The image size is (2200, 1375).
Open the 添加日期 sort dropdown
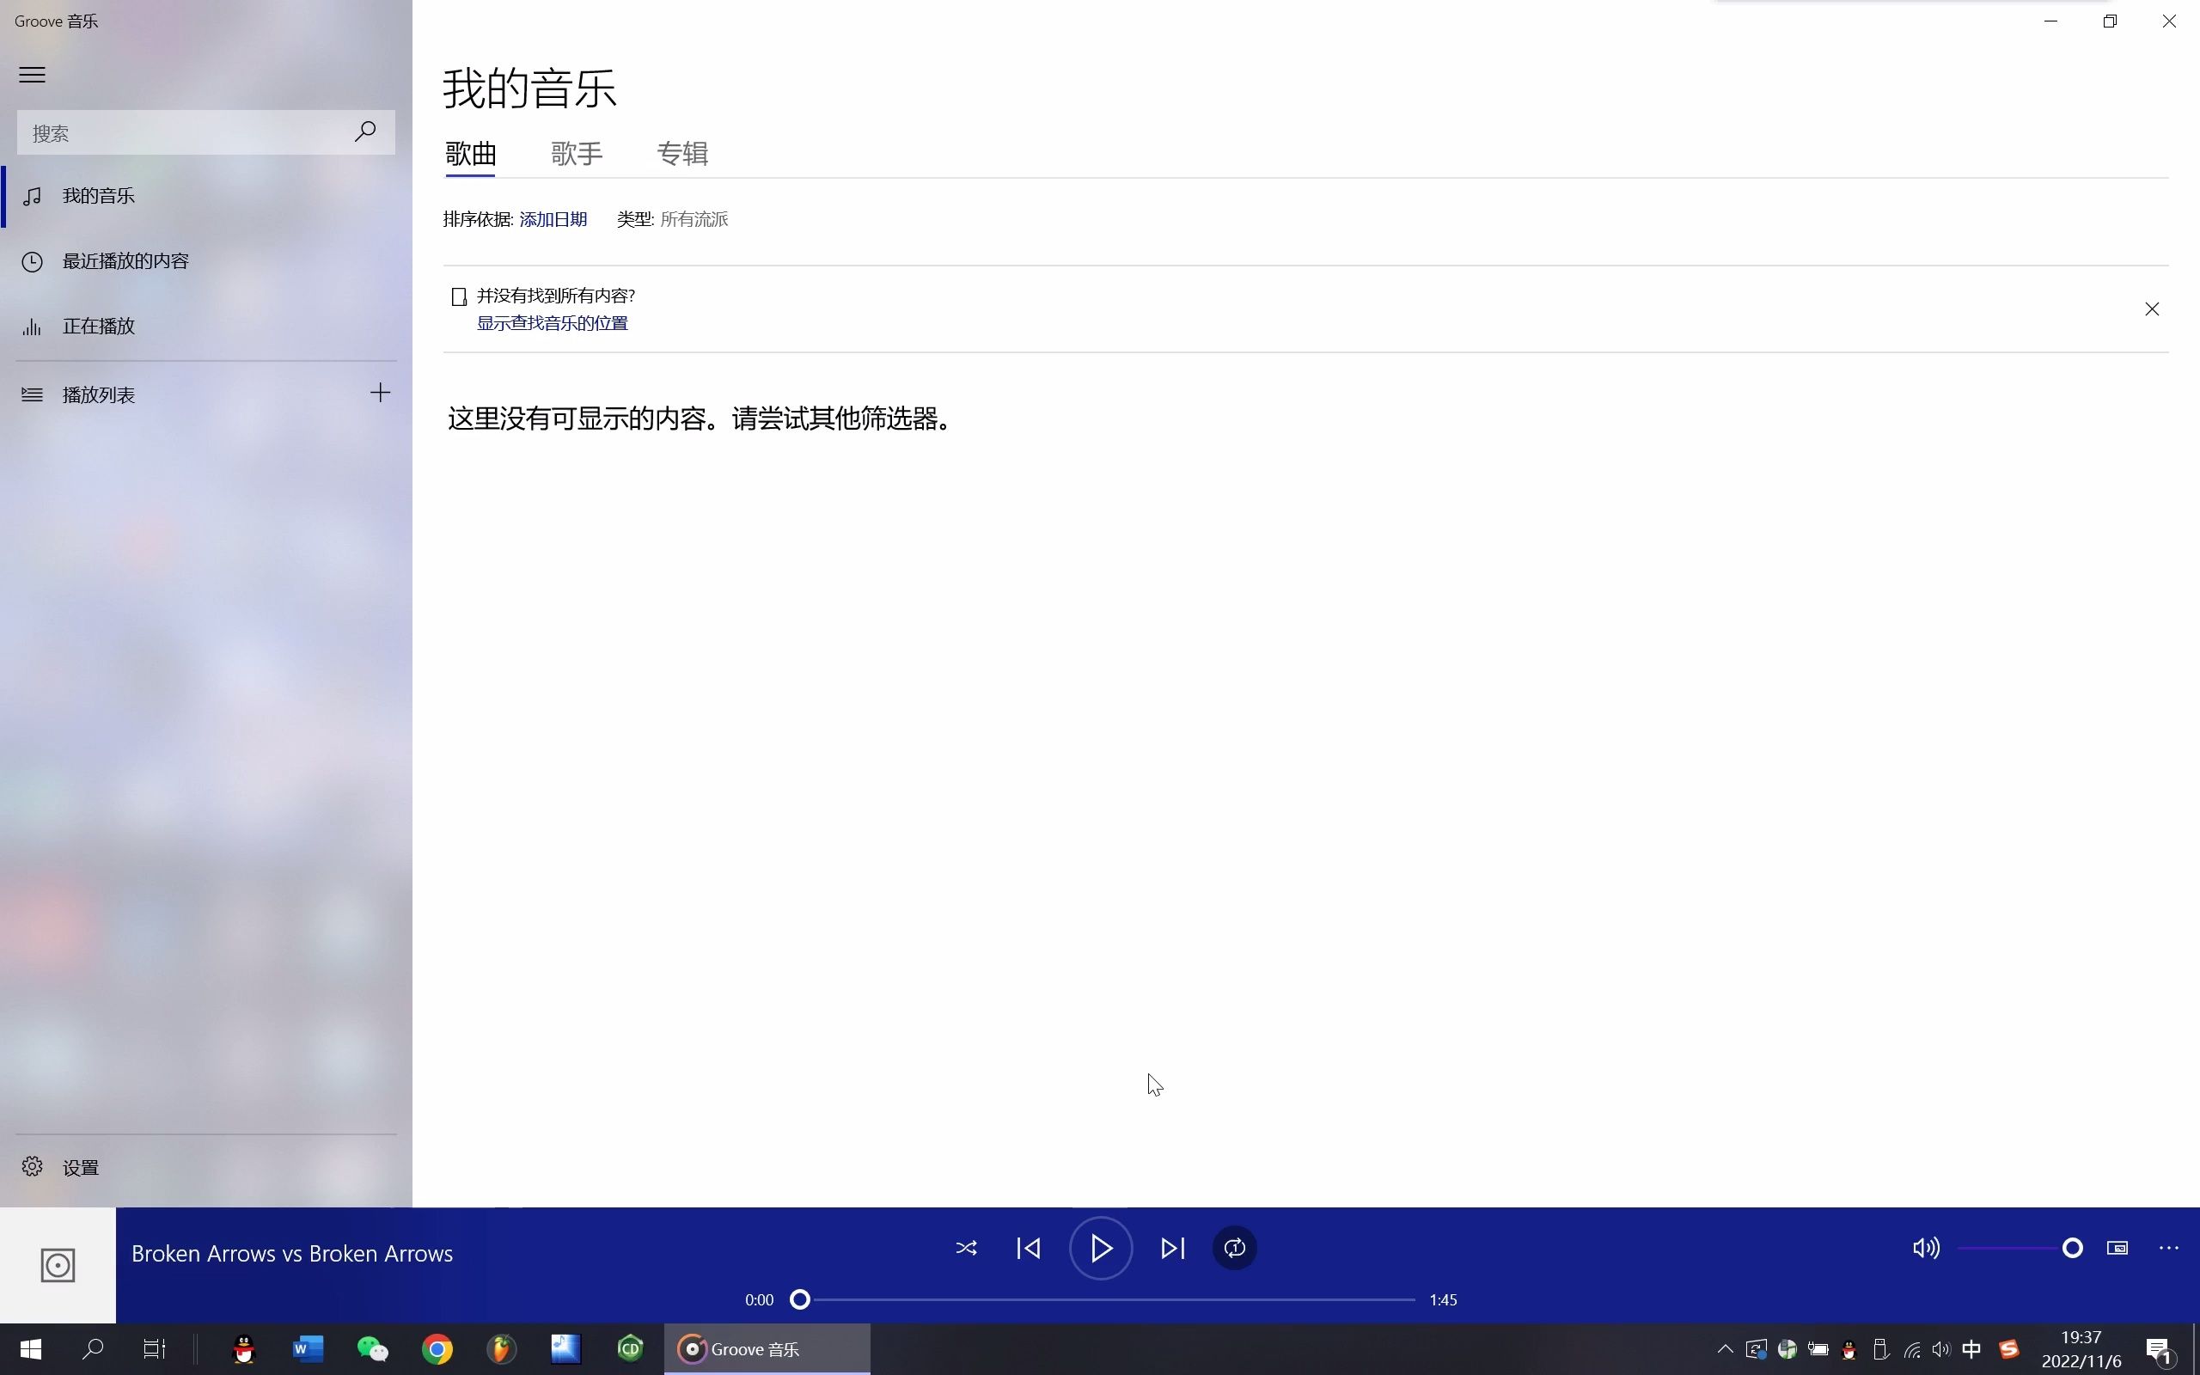[x=553, y=219]
